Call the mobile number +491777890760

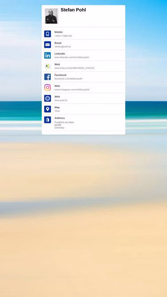[63, 36]
